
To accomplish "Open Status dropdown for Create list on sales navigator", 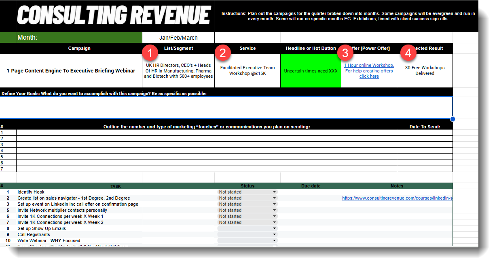I will pyautogui.click(x=247, y=198).
